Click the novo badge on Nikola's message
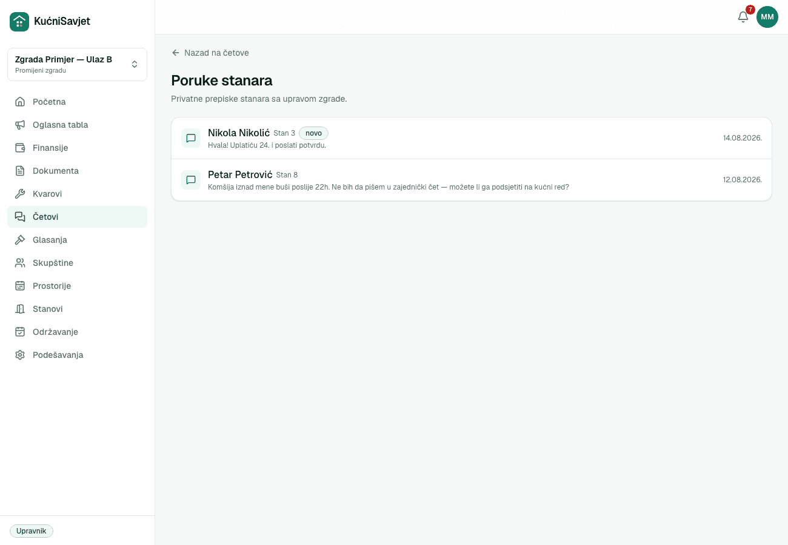 click(x=313, y=133)
